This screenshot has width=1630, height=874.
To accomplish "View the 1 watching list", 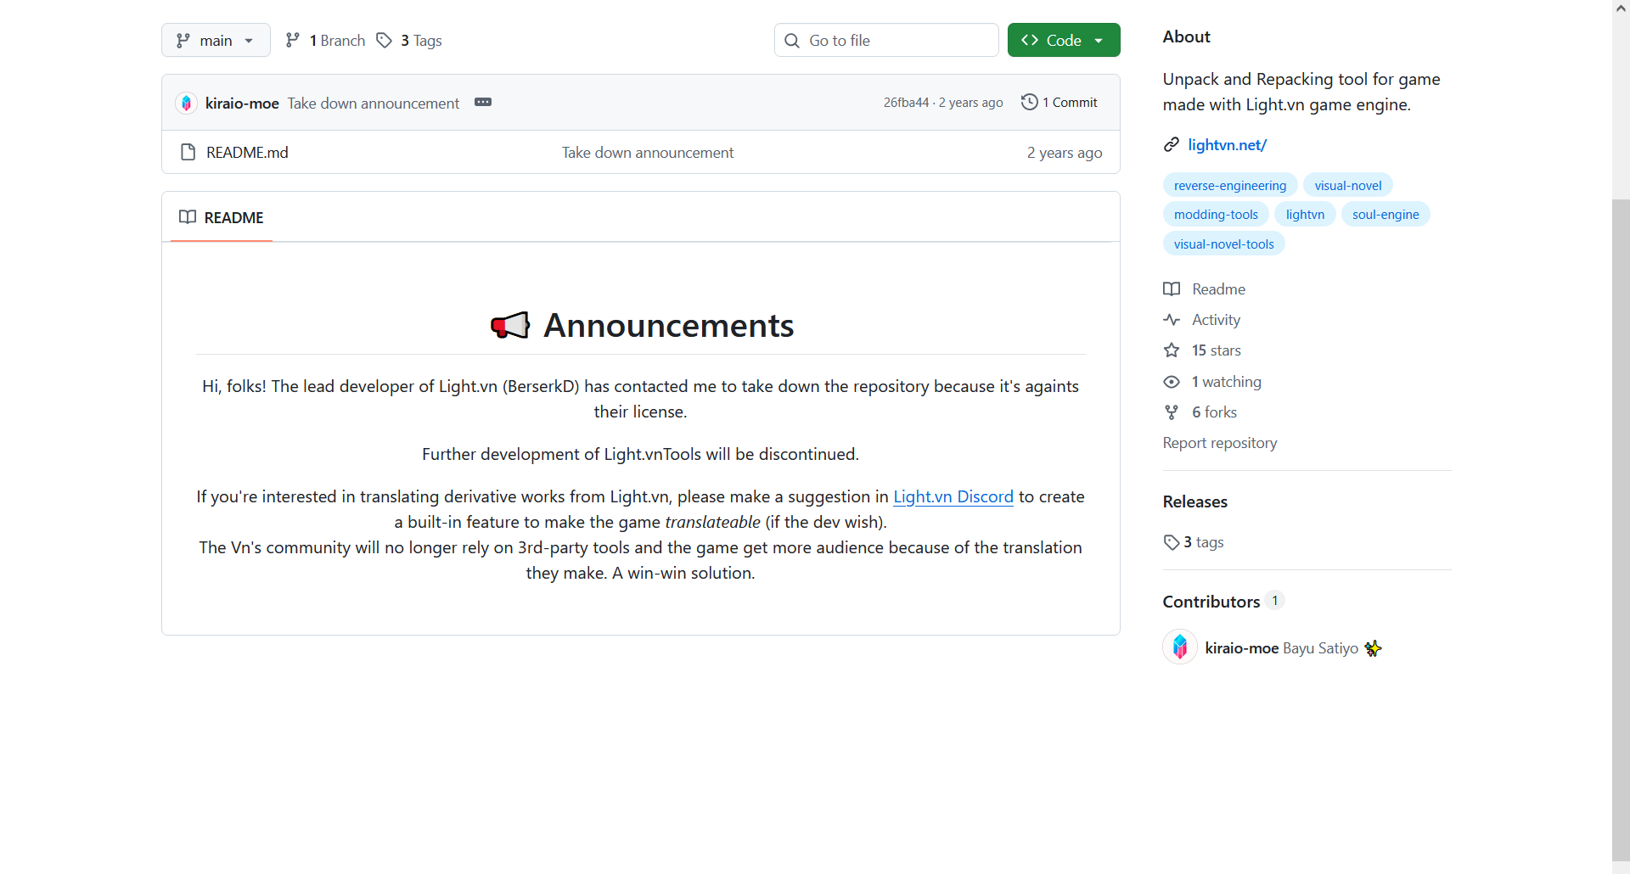I will coord(1212,381).
